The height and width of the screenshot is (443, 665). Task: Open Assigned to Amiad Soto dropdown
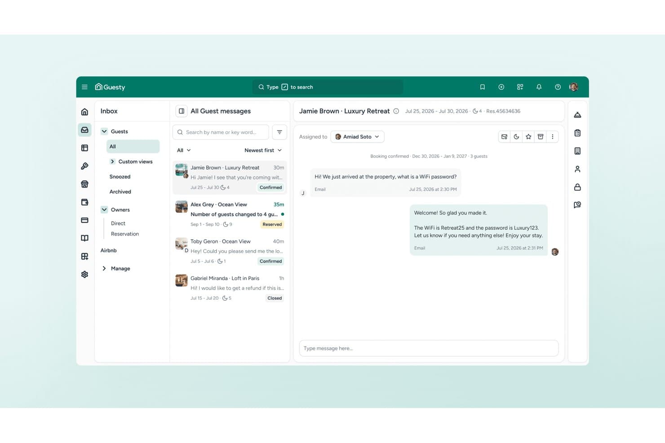(357, 137)
